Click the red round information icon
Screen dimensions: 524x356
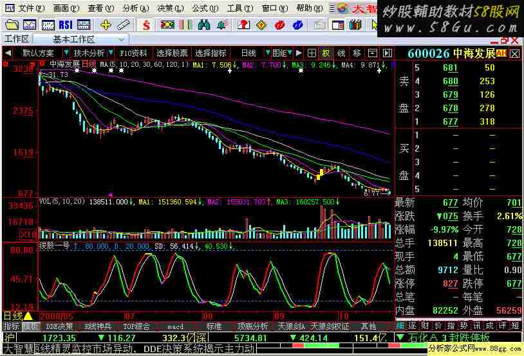point(279,24)
